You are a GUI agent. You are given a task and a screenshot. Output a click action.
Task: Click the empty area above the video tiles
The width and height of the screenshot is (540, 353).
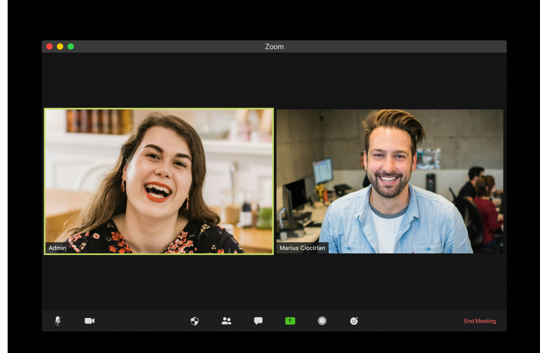pyautogui.click(x=274, y=80)
